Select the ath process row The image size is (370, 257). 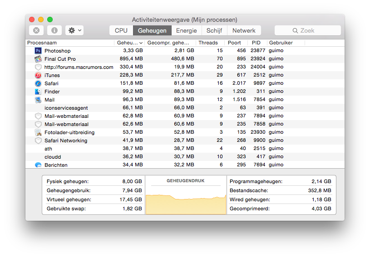coord(185,149)
